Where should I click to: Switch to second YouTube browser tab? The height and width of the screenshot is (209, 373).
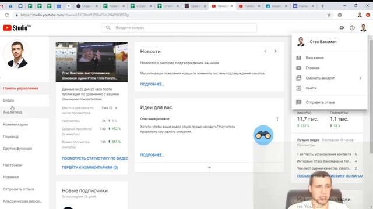(x=249, y=6)
